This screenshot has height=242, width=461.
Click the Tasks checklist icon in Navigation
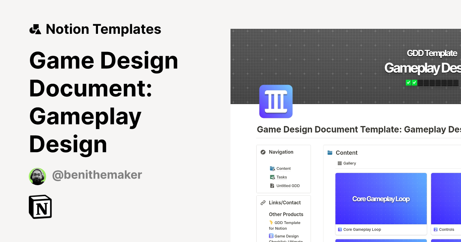click(272, 177)
